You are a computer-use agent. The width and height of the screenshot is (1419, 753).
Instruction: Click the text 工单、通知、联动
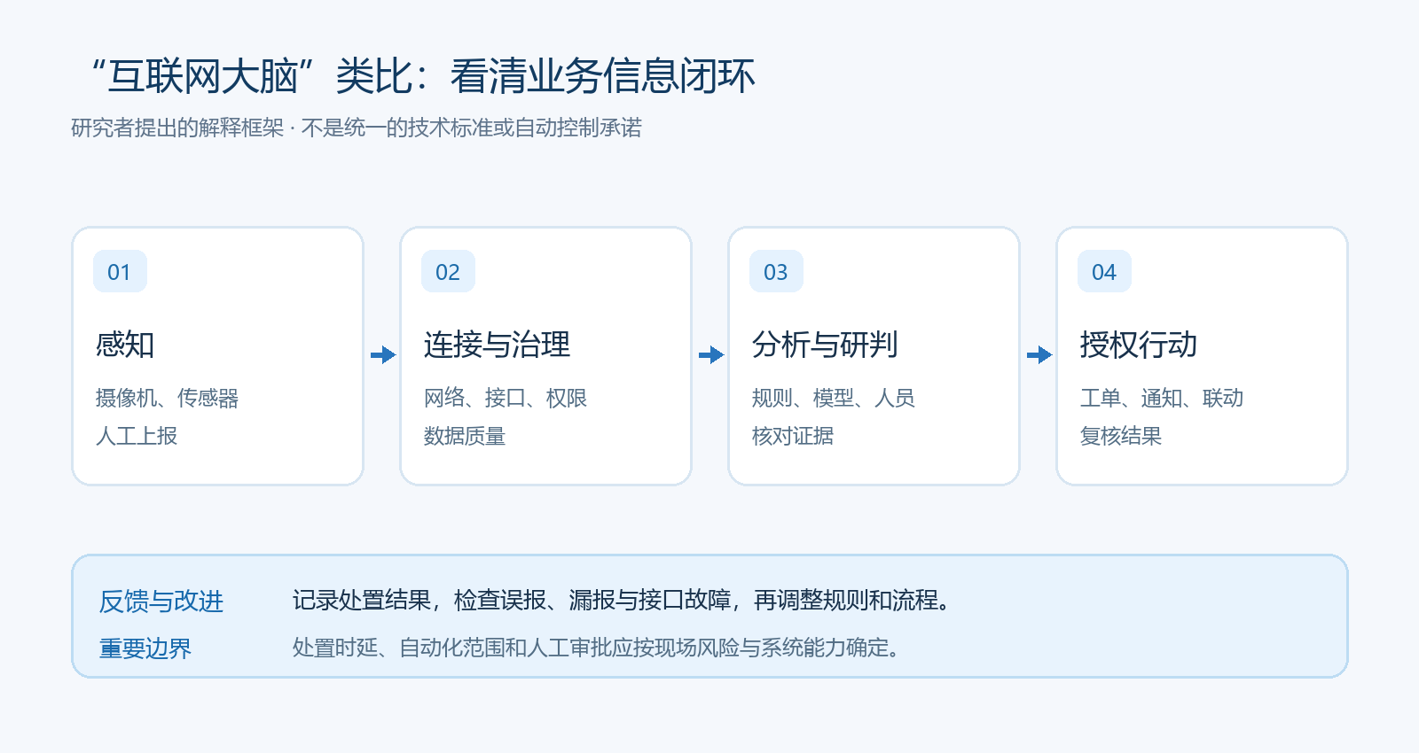tap(1162, 398)
